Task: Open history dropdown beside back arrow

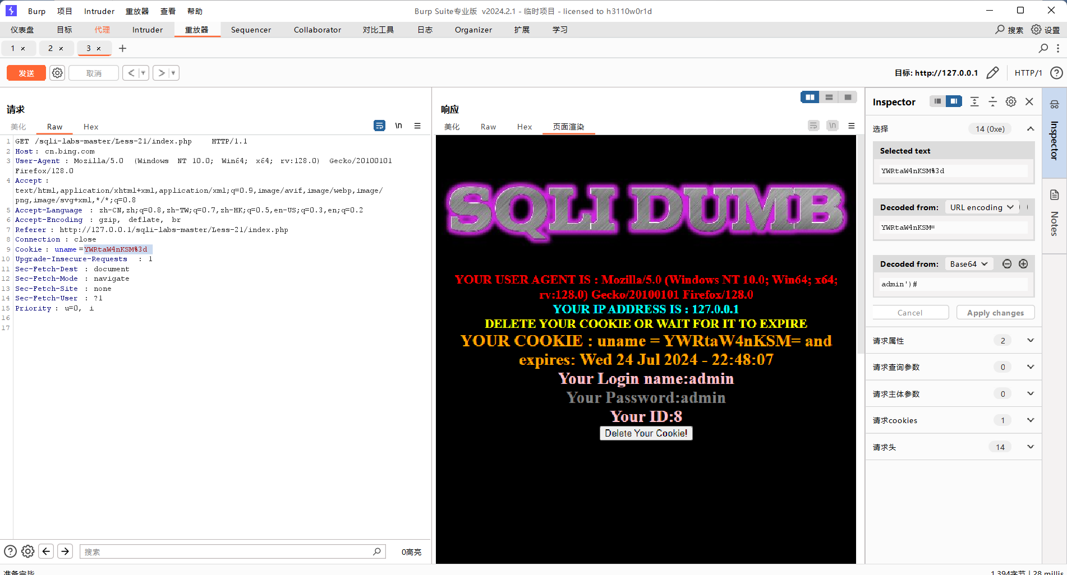Action: pos(143,73)
